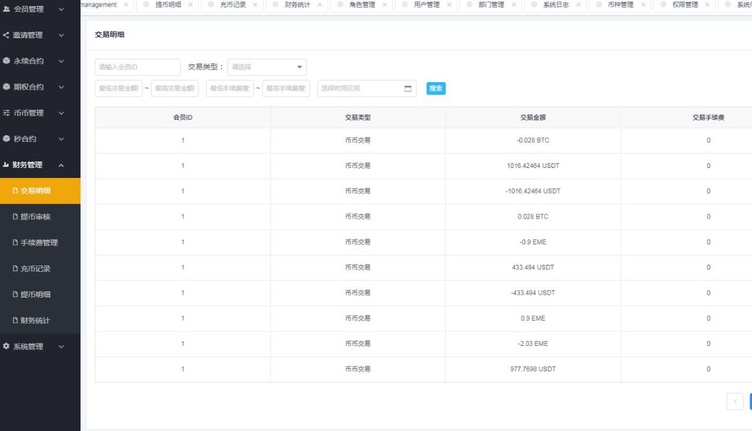Focus the 最高手续费 input field
Screen dimensions: 752x431
click(x=286, y=88)
